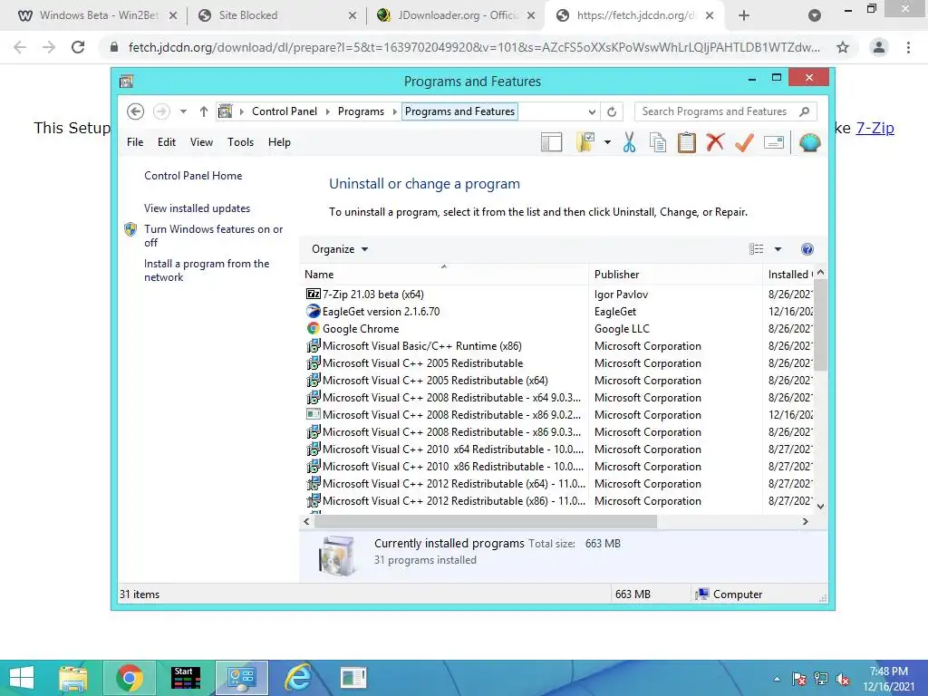Expand chevron after Control Panel breadcrumb
928x696 pixels.
pos(327,111)
